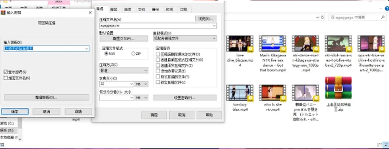Check 测试压缩的文件 option
This screenshot has width=389, height=149.
[158, 77]
